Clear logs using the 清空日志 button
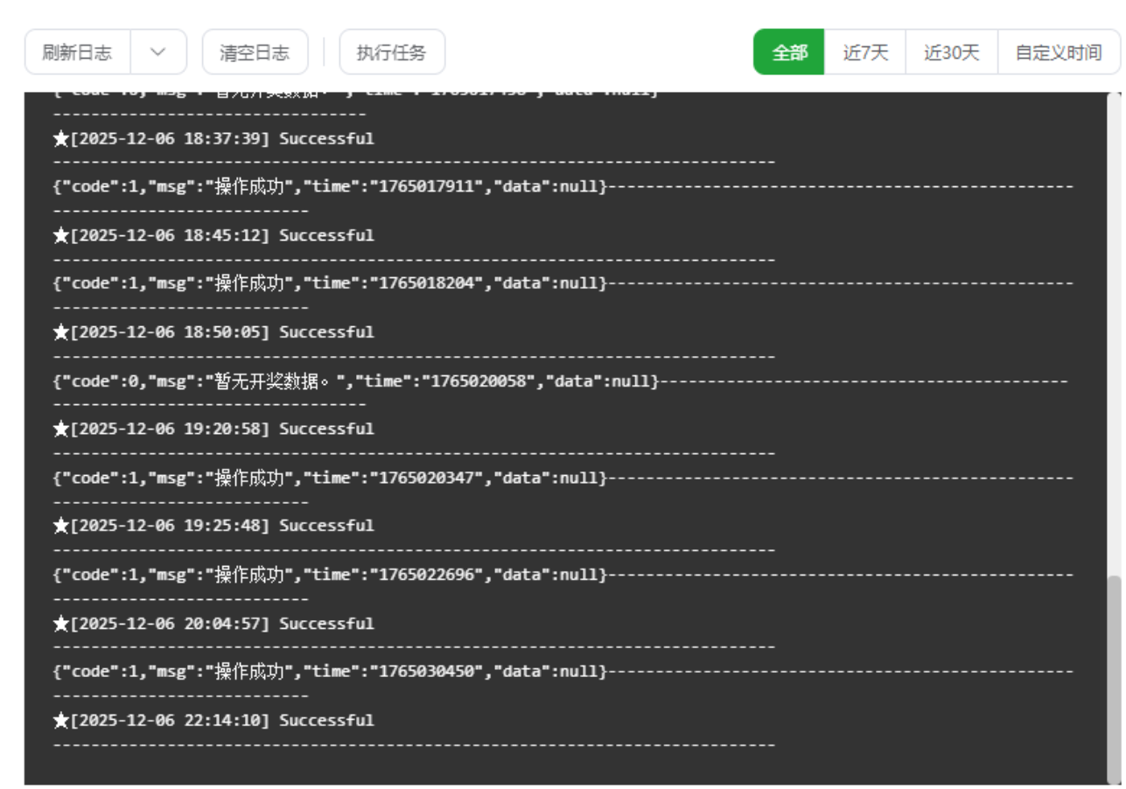This screenshot has height=789, width=1126. click(x=255, y=52)
